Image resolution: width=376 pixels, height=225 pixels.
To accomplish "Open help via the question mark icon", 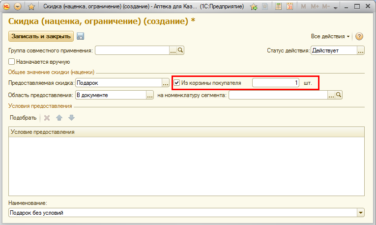I will coord(359,36).
